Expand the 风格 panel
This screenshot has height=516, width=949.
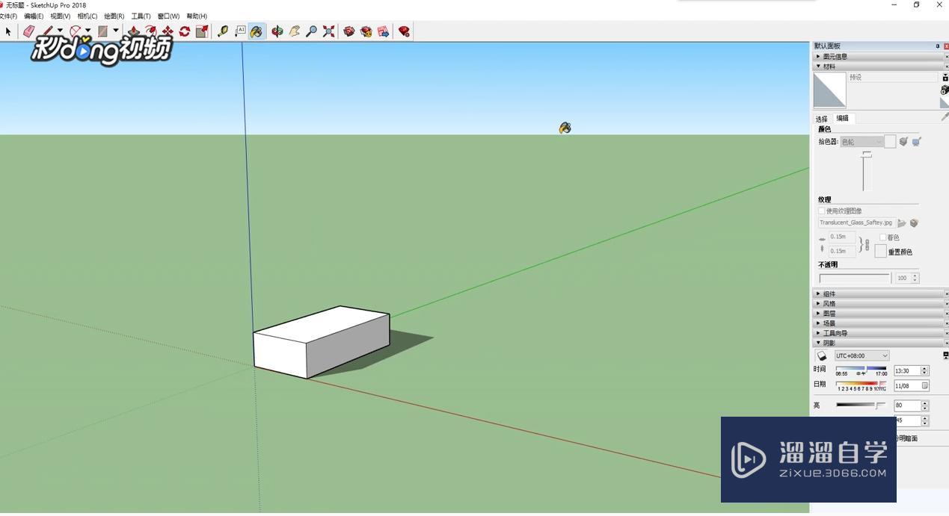click(x=878, y=303)
